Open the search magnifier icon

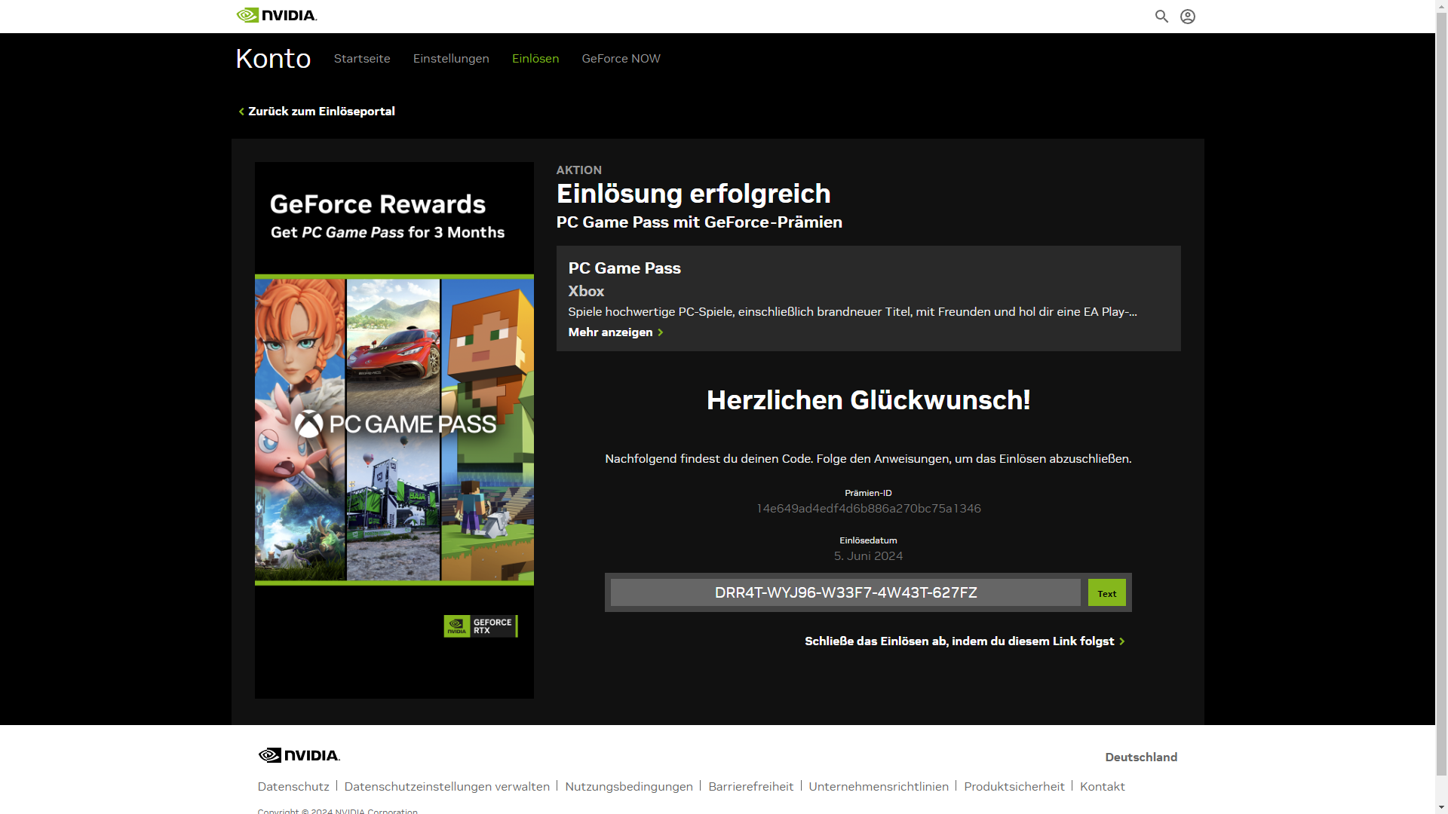point(1161,17)
